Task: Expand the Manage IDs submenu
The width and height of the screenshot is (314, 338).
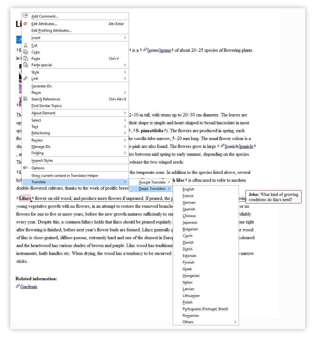Action: pyautogui.click(x=75, y=147)
